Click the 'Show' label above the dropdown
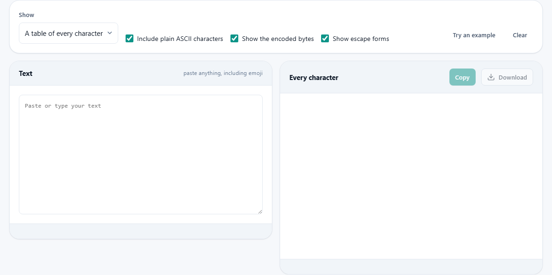Image resolution: width=552 pixels, height=275 pixels. 27,15
